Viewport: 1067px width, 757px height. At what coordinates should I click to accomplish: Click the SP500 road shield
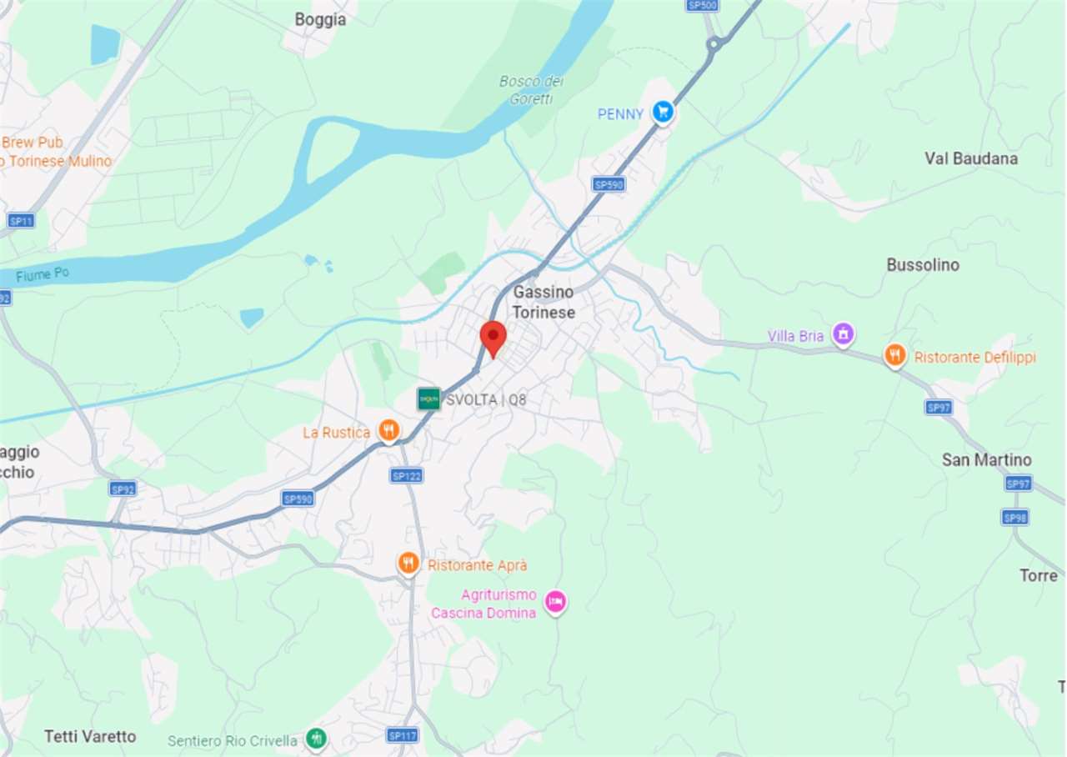[703, 5]
